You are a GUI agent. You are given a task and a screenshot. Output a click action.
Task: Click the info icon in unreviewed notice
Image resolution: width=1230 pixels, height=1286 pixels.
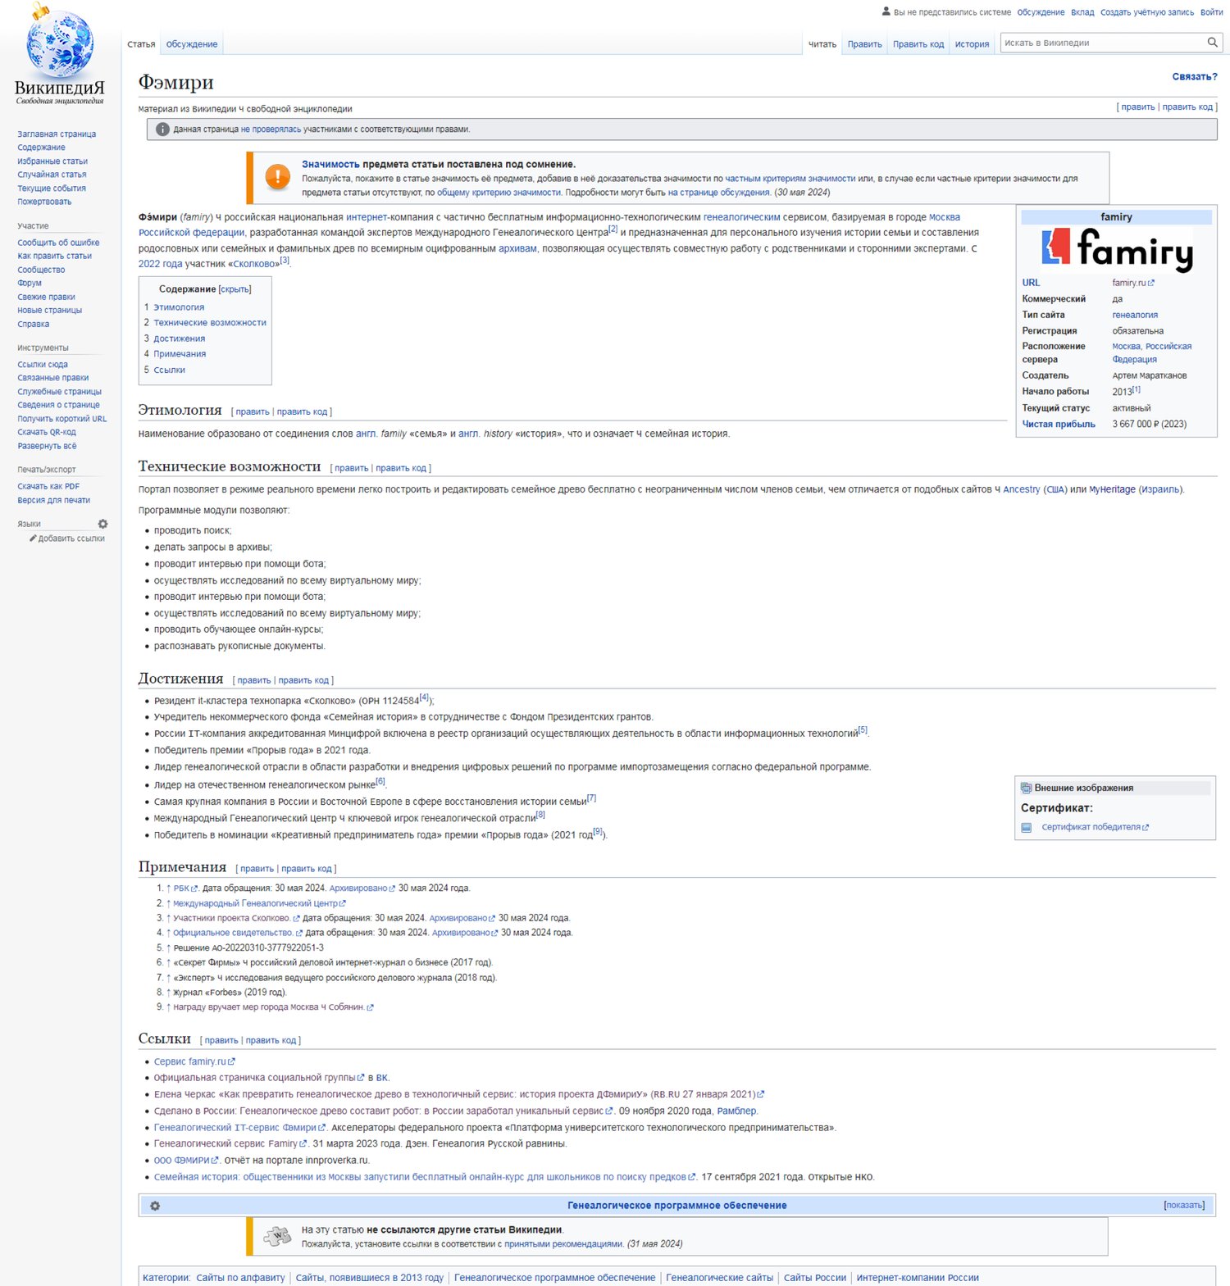coord(162,130)
